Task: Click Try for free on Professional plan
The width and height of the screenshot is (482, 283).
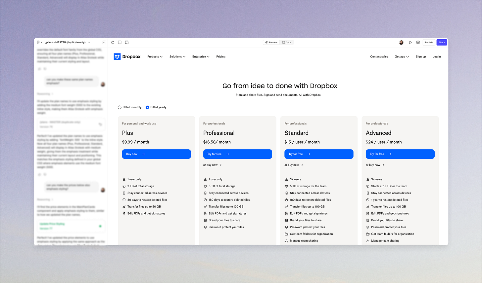Action: [x=238, y=154]
